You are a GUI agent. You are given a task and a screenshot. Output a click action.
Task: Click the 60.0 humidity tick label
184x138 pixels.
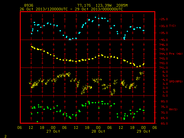164,123
